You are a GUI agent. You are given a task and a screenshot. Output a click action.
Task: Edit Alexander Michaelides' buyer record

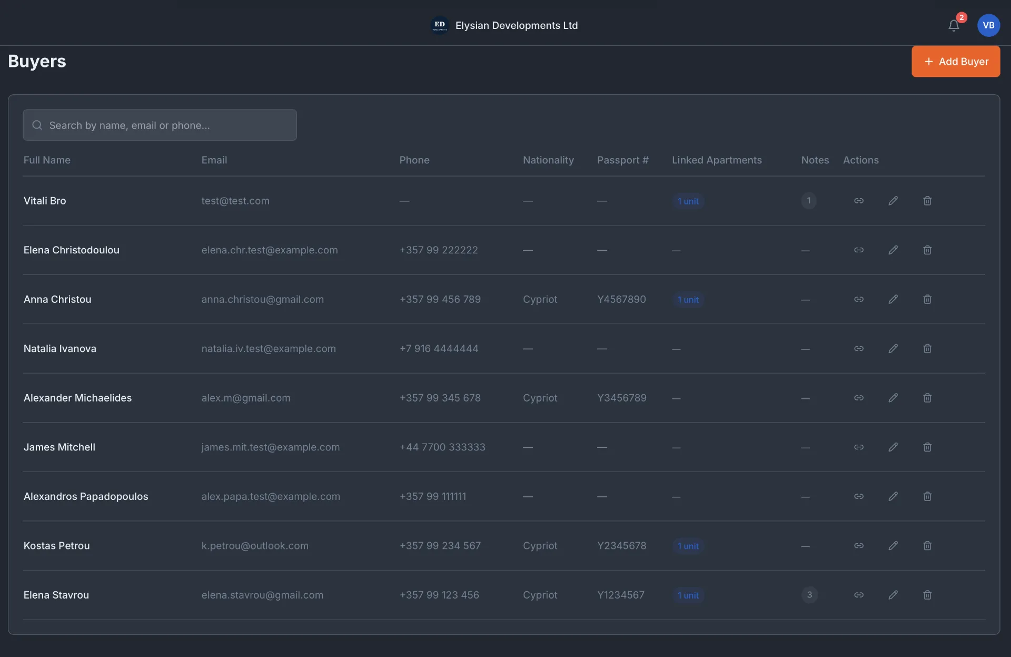click(893, 398)
